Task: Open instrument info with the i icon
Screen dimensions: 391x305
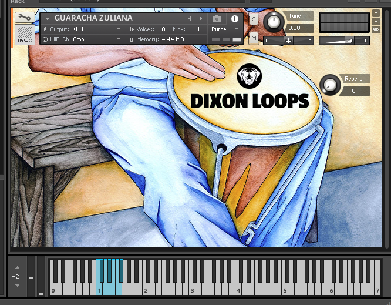Action: (235, 18)
